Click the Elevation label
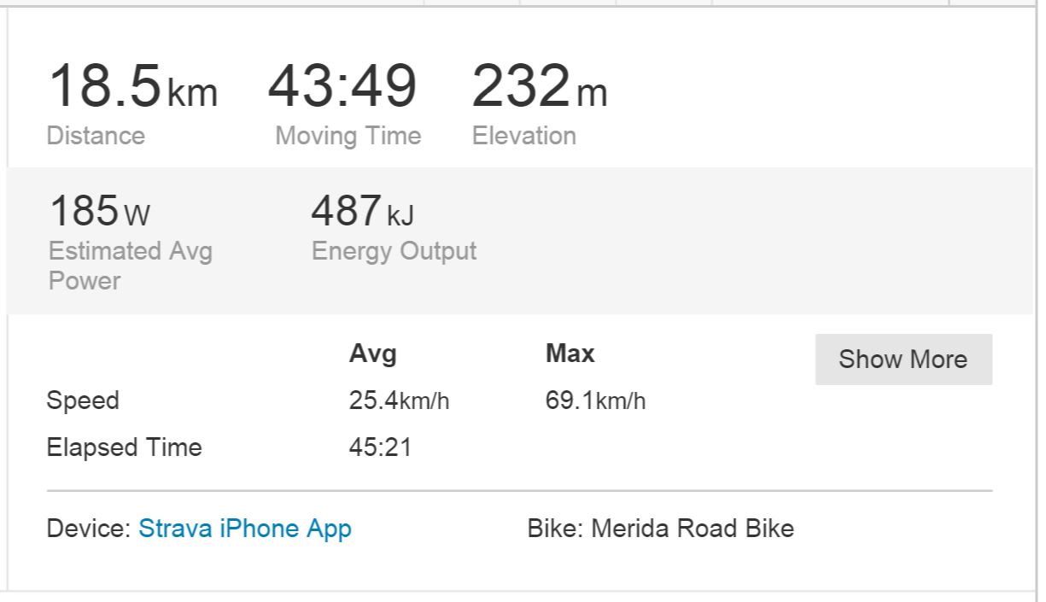 524,136
